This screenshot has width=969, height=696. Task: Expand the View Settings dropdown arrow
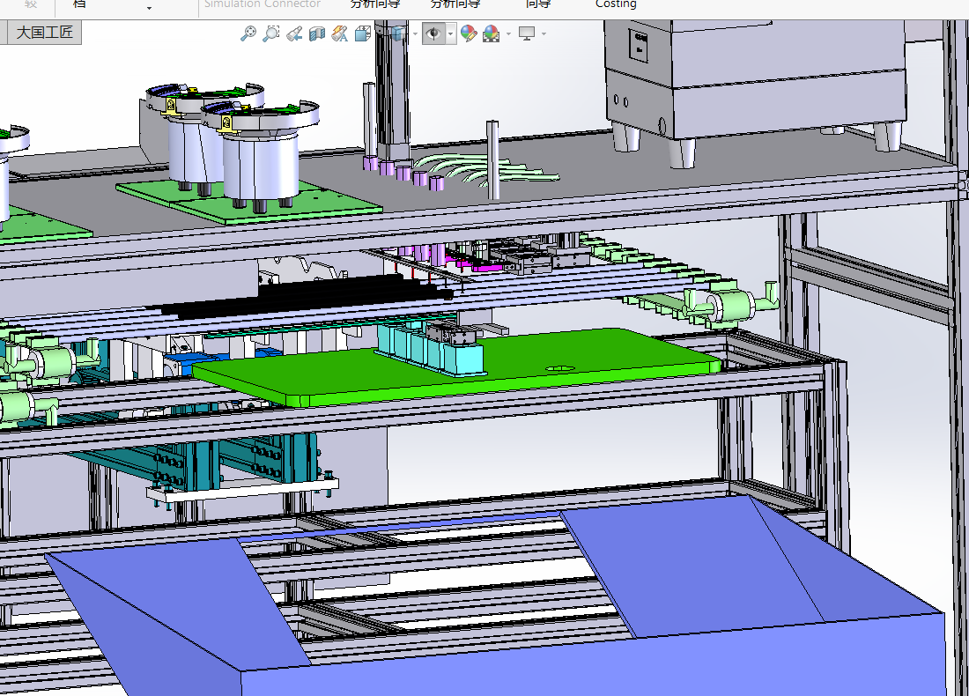click(x=544, y=34)
